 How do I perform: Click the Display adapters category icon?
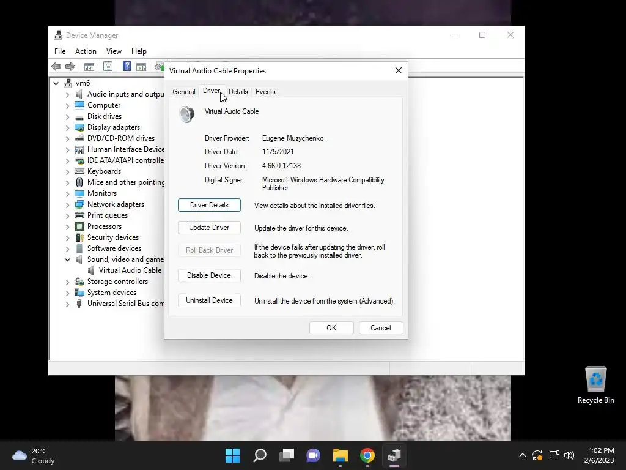coord(79,127)
